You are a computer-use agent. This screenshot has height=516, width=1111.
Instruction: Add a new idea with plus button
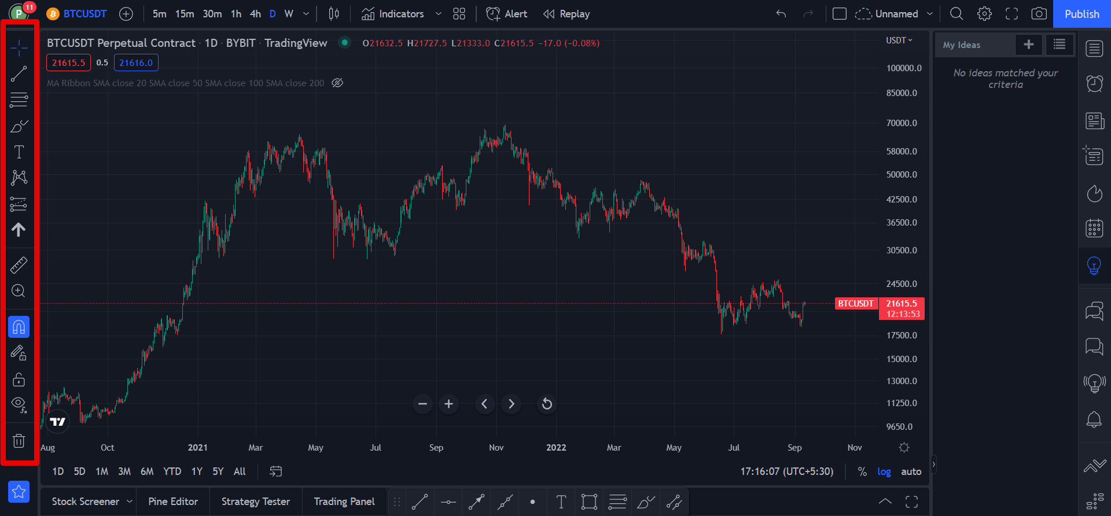(x=1029, y=45)
